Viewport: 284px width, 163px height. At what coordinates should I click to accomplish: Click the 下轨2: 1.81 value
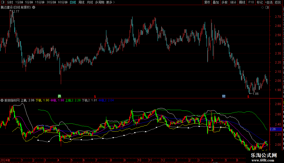tap(89, 100)
